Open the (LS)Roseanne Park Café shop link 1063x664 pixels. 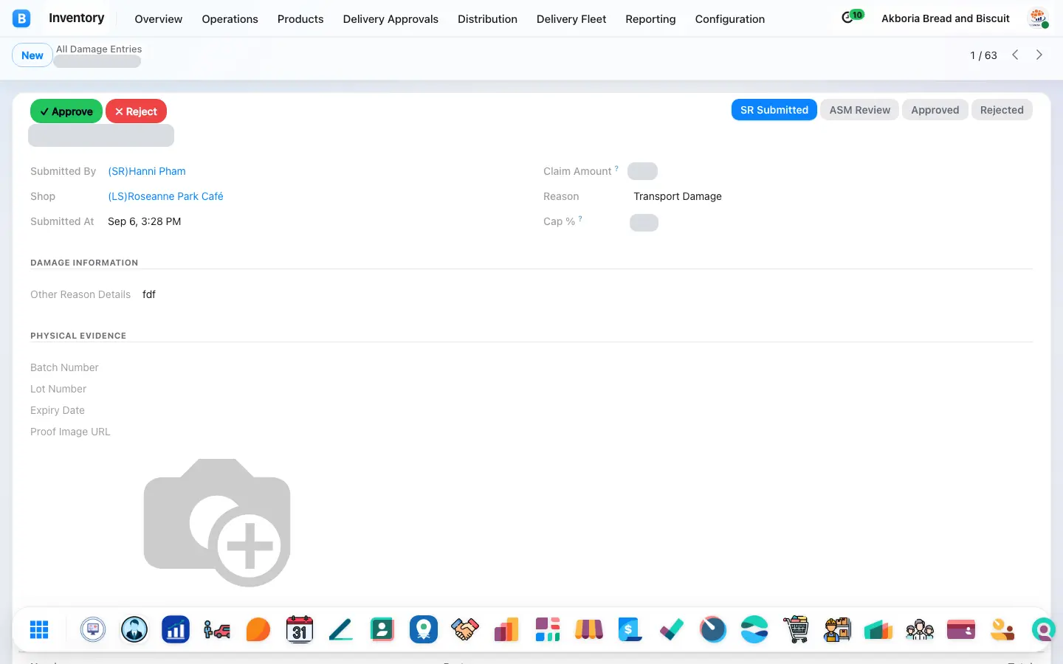click(x=165, y=196)
